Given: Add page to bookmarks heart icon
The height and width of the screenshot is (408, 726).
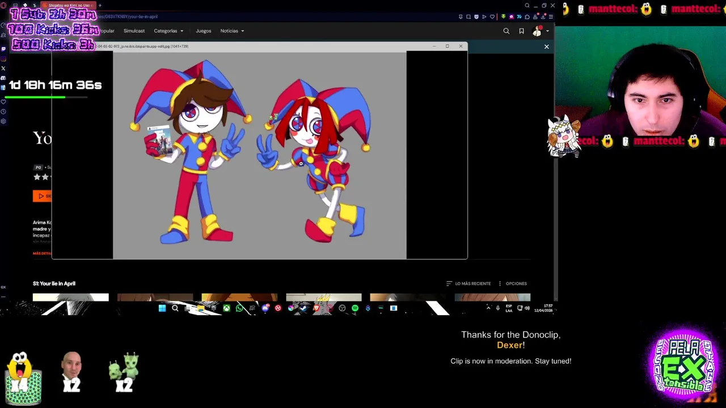Looking at the screenshot, I should [x=492, y=16].
